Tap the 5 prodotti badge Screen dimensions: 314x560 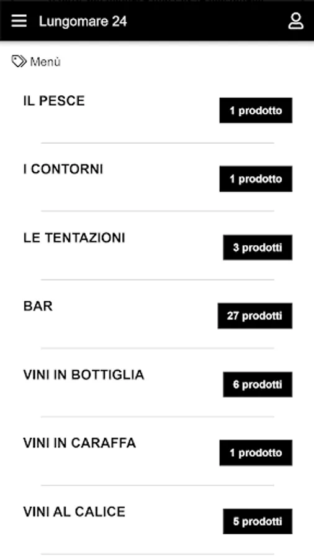point(258,521)
